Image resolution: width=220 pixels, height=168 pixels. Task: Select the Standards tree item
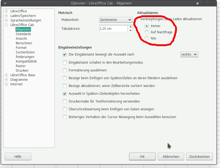pos(23,34)
